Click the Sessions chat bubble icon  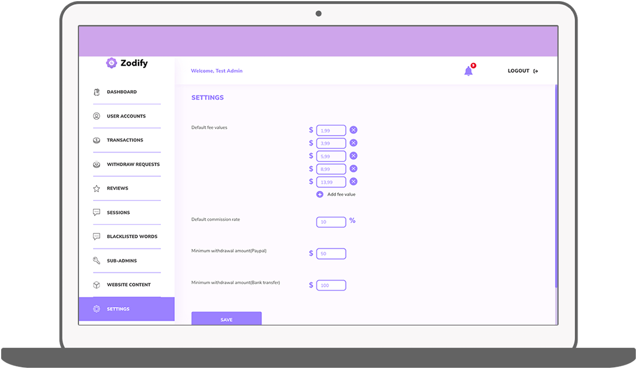[x=97, y=213]
